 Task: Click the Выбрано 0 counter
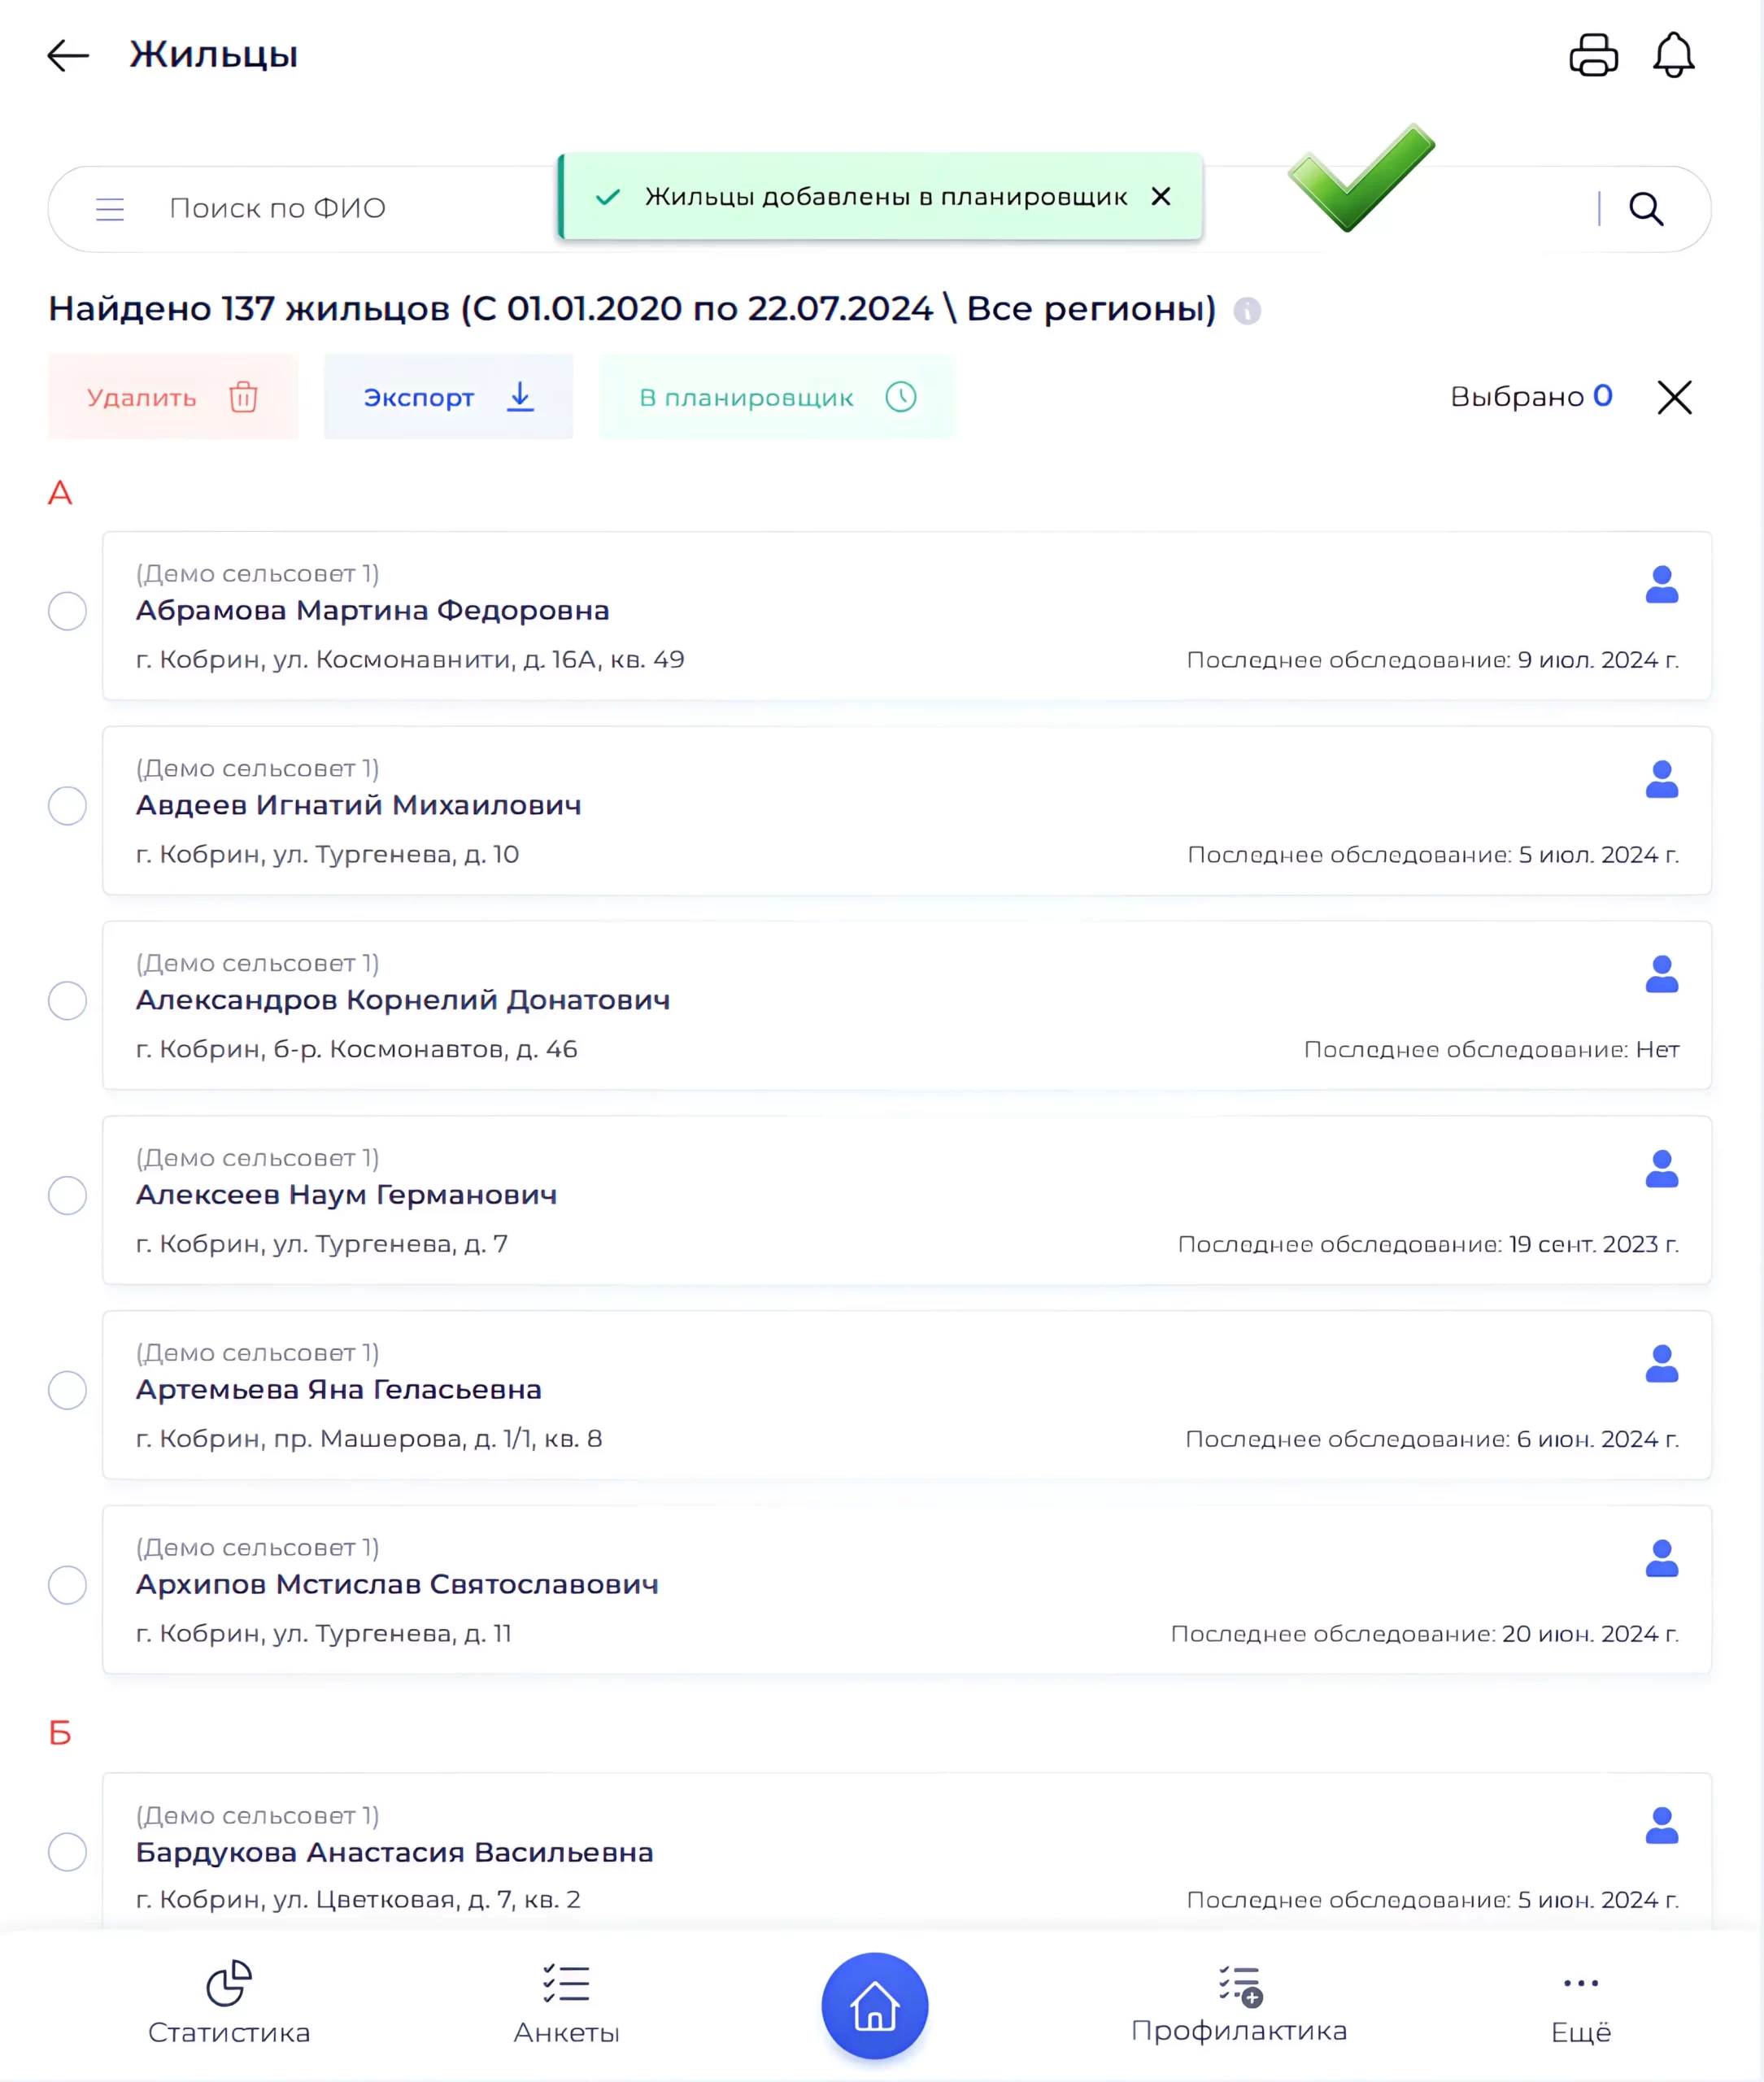click(x=1531, y=397)
